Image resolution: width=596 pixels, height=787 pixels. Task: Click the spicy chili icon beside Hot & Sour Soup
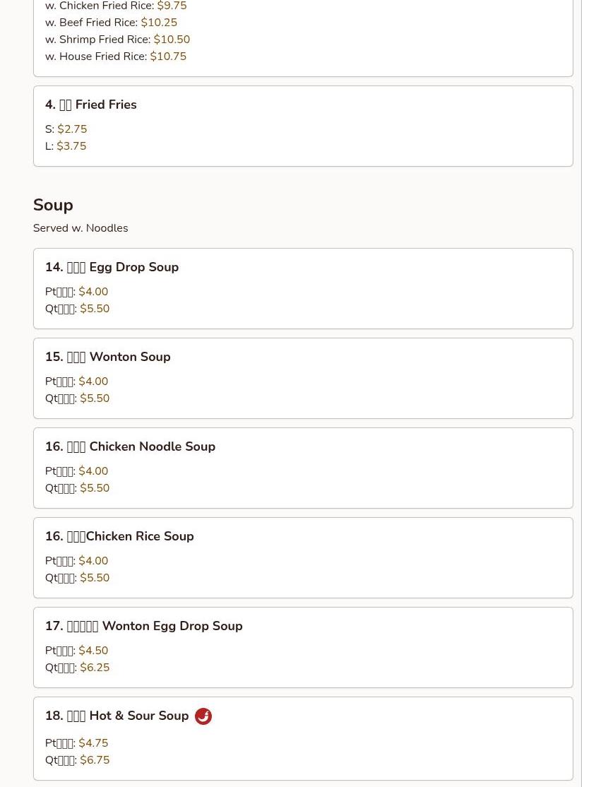click(203, 716)
